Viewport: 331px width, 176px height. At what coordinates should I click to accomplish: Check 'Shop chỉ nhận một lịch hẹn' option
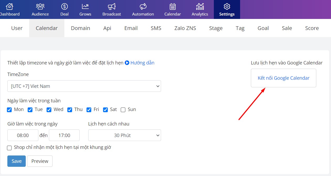click(9, 148)
